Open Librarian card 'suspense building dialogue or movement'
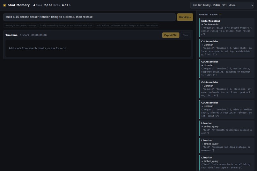The width and height of the screenshot is (257, 171). click(x=227, y=146)
